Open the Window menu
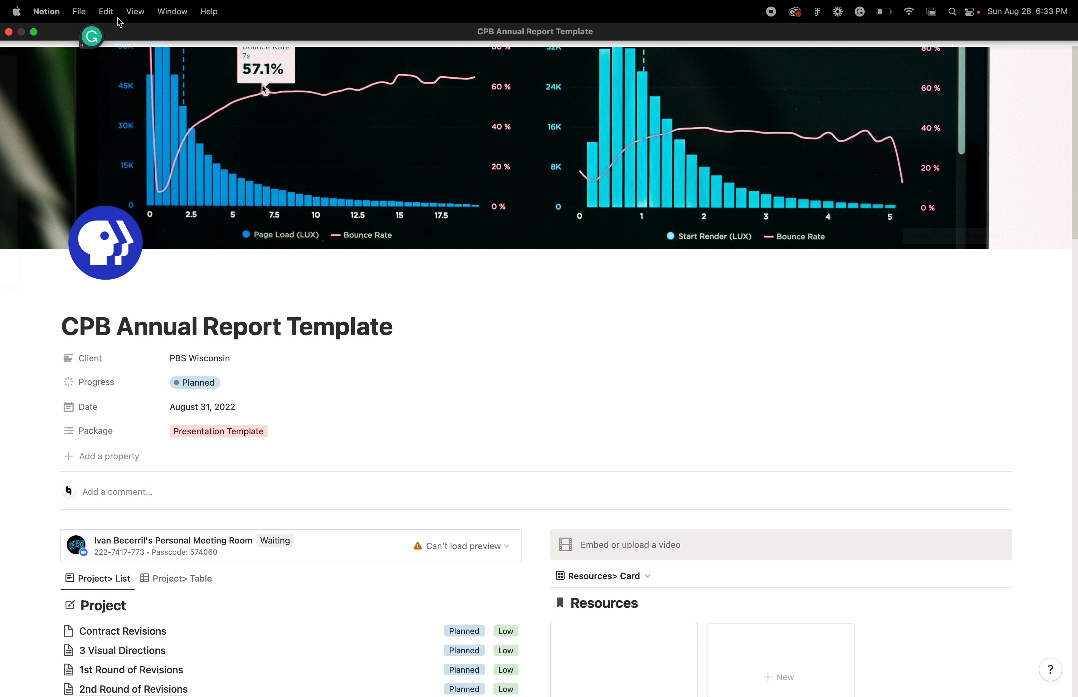 pos(172,12)
